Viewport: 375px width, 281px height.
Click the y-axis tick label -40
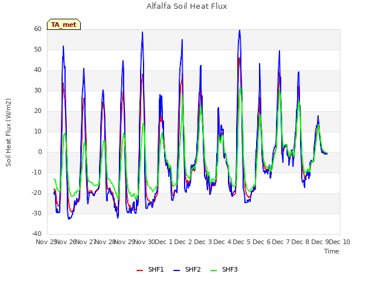pos(36,234)
